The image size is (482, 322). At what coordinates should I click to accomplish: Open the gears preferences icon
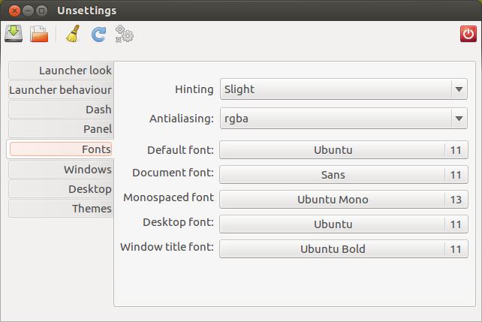pyautogui.click(x=124, y=34)
